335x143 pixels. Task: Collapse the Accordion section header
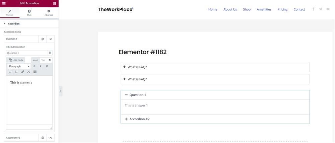click(x=29, y=24)
